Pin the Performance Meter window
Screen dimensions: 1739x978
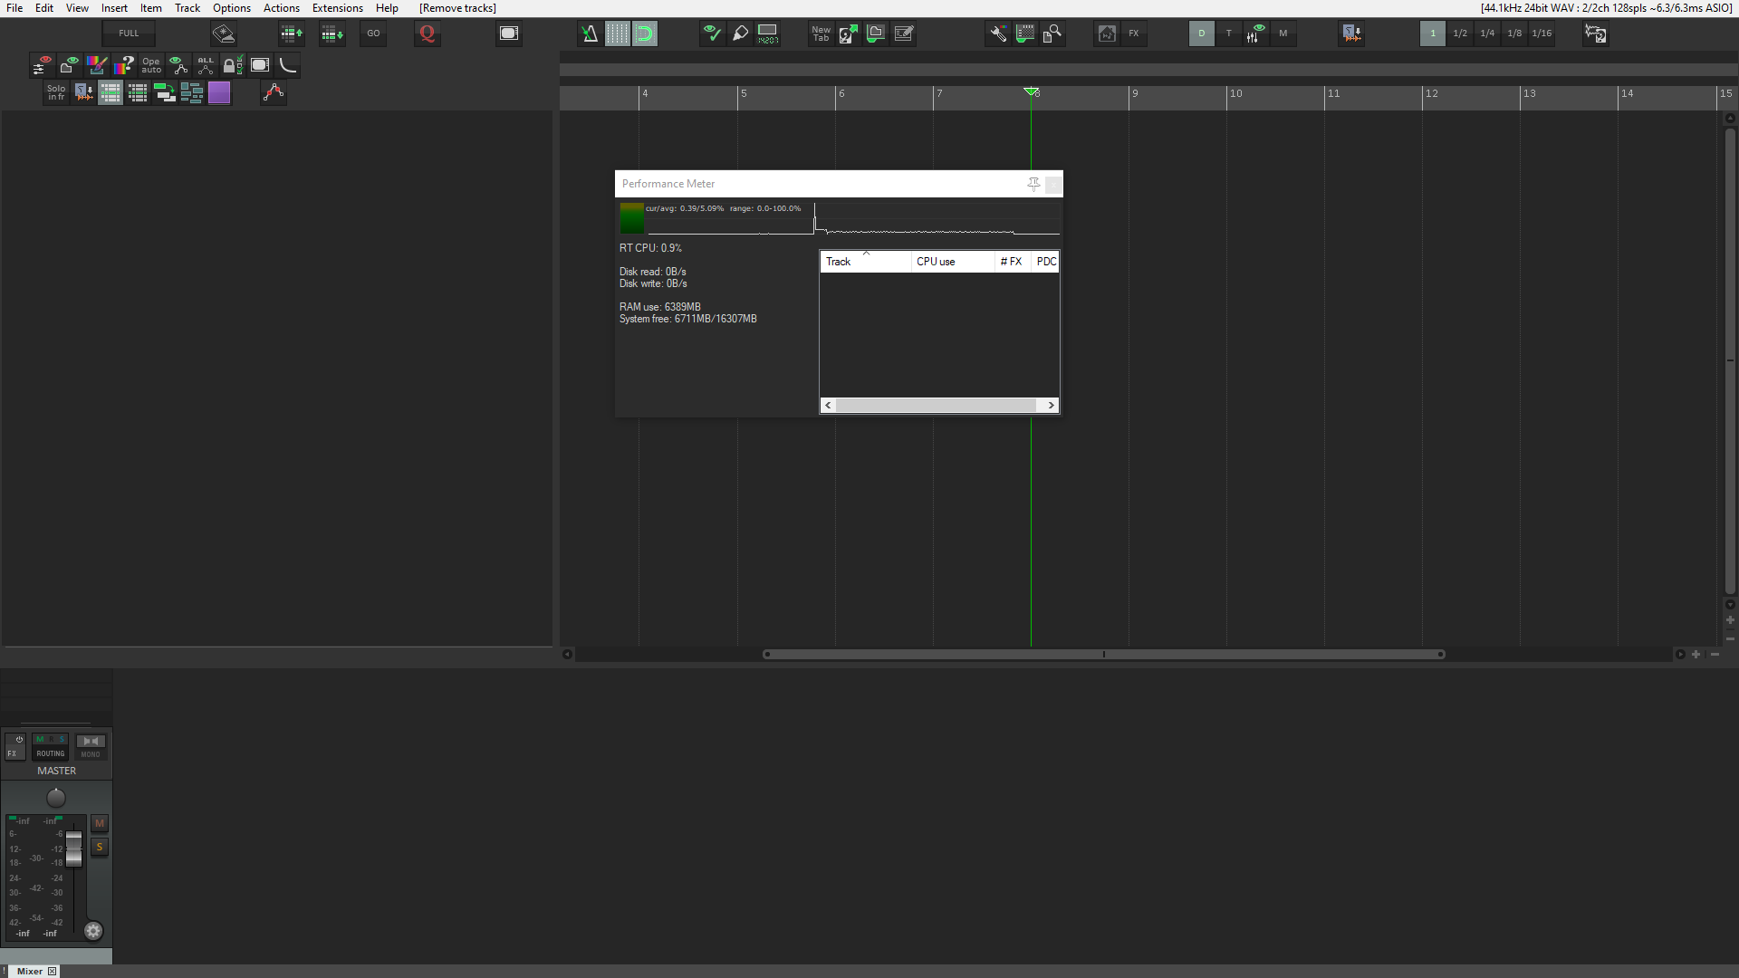(x=1033, y=184)
